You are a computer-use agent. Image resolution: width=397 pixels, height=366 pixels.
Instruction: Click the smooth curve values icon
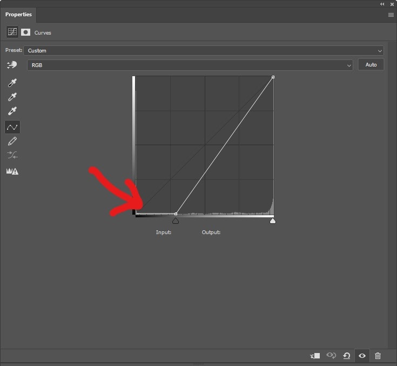tap(12, 155)
